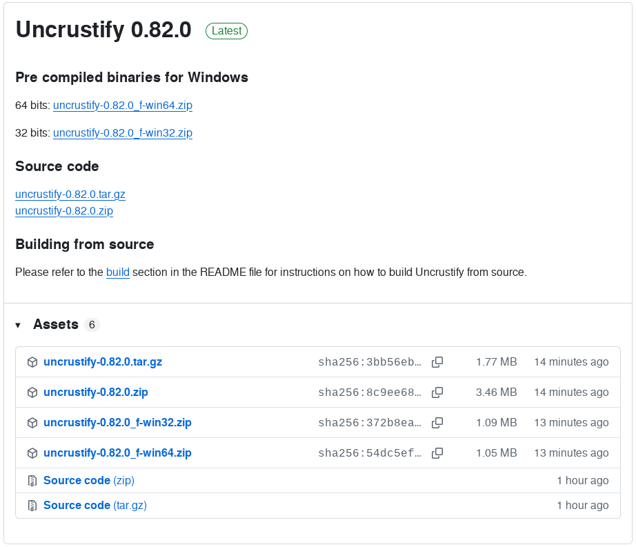636x547 pixels.
Task: Follow the build link to README
Action: pyautogui.click(x=118, y=272)
